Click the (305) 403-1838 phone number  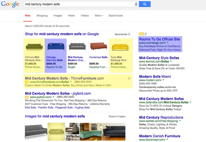click(x=148, y=84)
